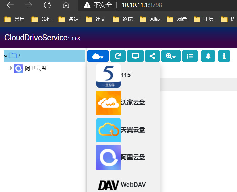Select 阿里云盘 label in the tree
Screen dimensions: 237x192
[35, 68]
